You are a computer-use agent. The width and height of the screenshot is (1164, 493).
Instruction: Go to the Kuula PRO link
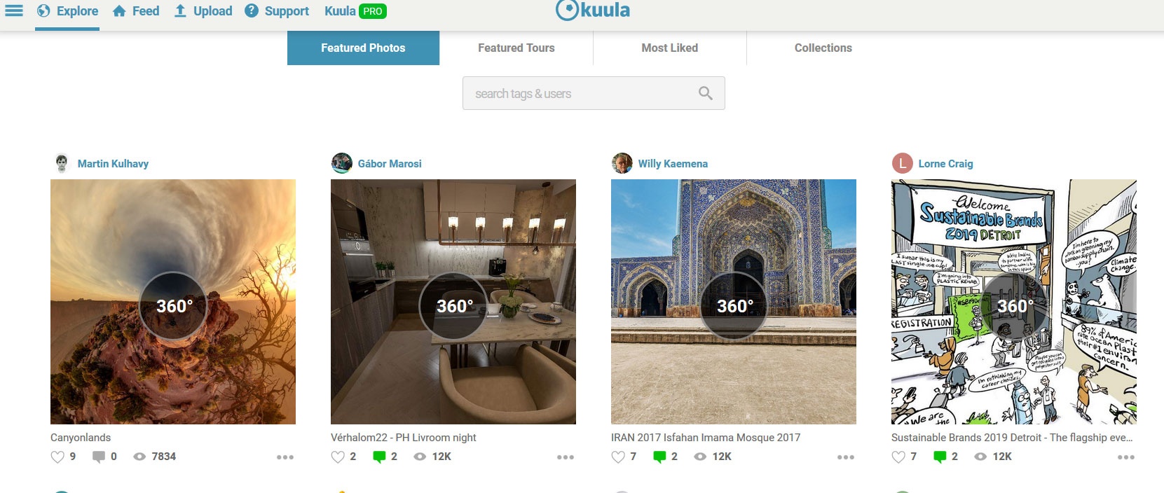tap(355, 11)
